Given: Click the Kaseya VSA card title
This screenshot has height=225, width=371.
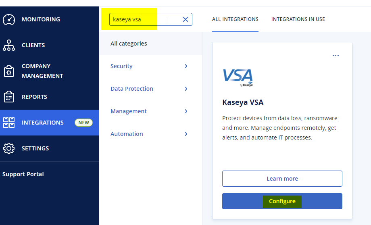Looking at the screenshot, I should [x=243, y=102].
